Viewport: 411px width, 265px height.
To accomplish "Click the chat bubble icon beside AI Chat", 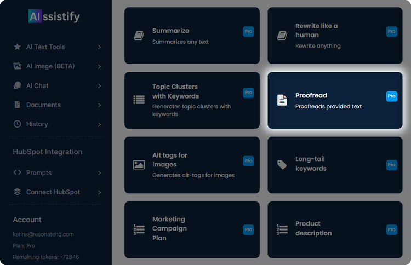I will tap(17, 85).
